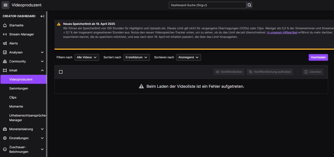Collapse the Creator-Dashboard sidebar arrow icon

(42, 16)
